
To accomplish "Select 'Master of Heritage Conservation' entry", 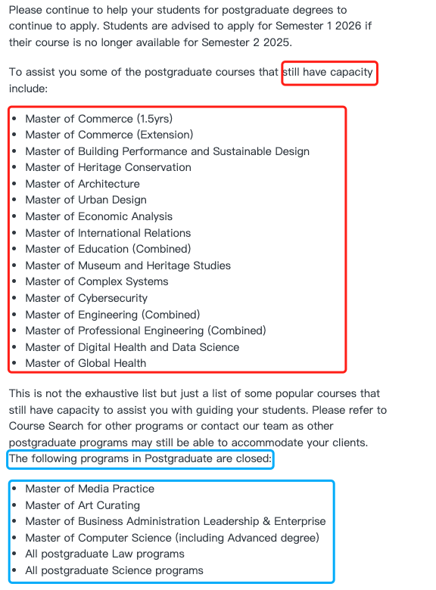I will [x=108, y=167].
